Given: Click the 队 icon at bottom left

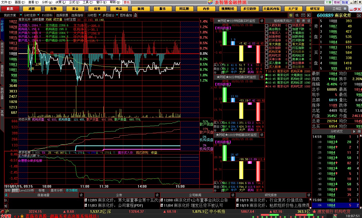Looking at the screenshot, I should (6, 200).
